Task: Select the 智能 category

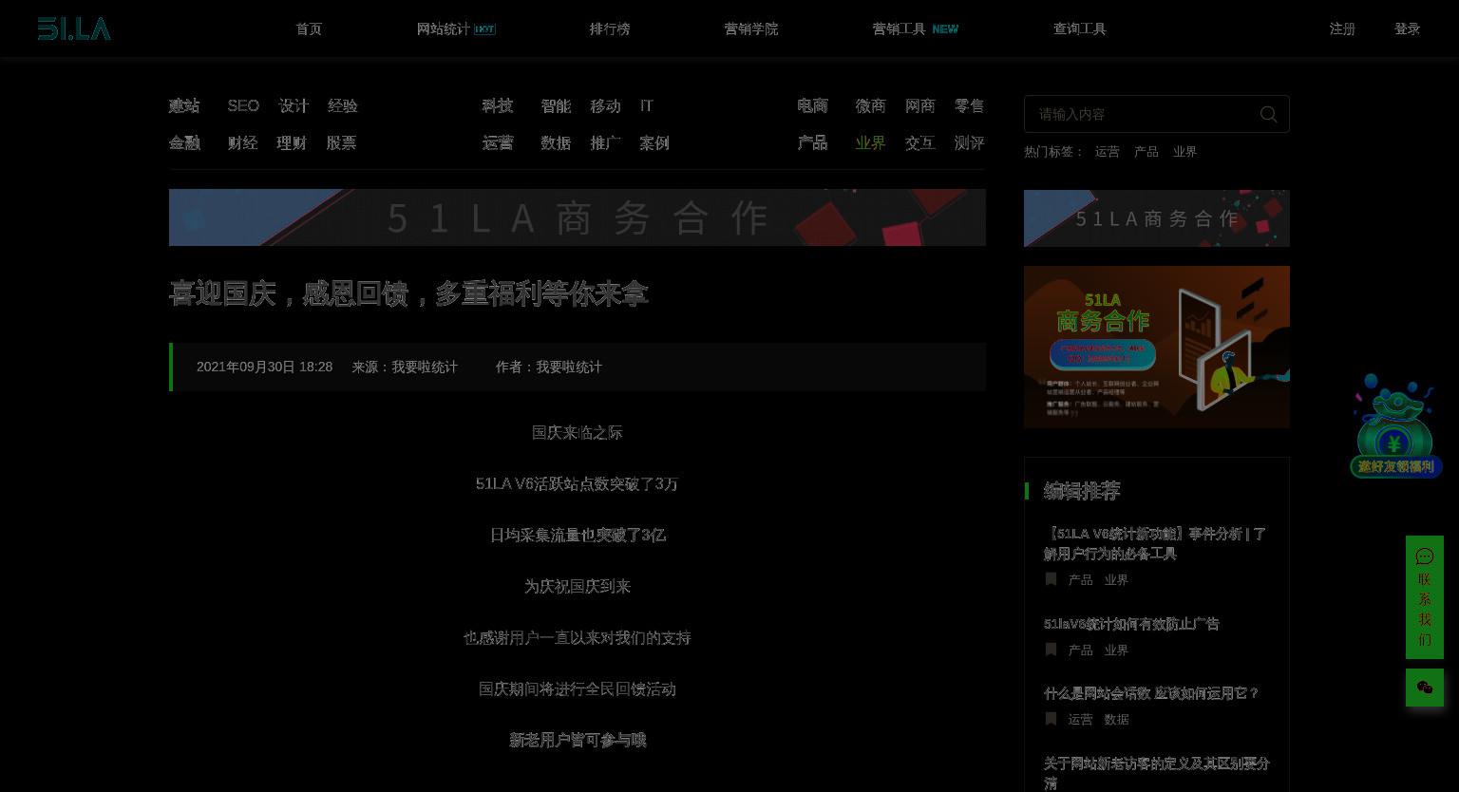Action: tap(556, 105)
